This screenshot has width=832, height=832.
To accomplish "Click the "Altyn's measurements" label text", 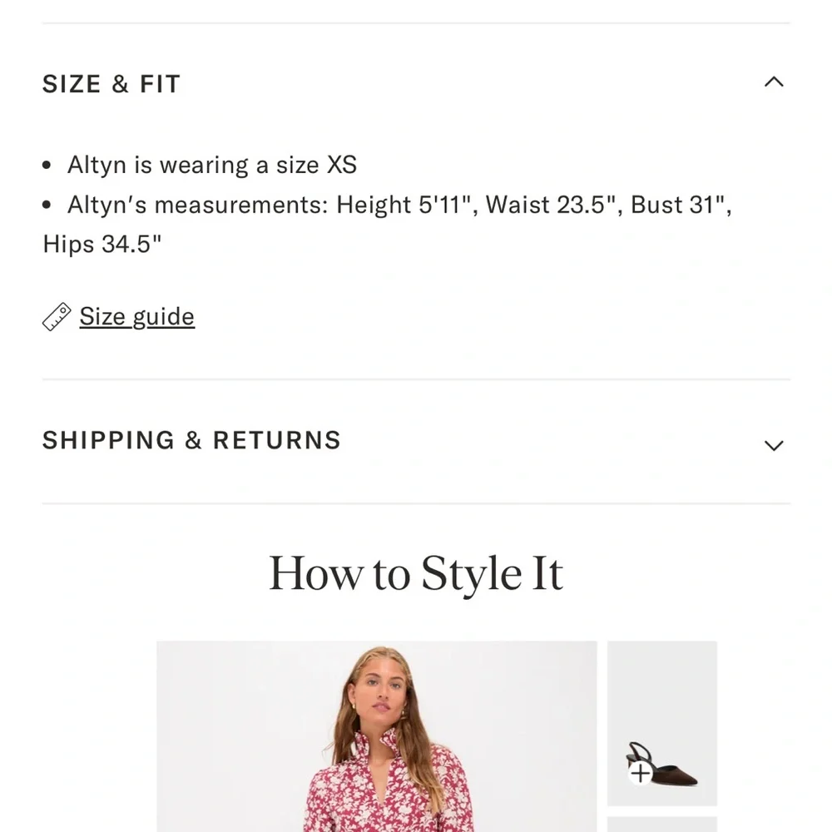I will point(198,205).
